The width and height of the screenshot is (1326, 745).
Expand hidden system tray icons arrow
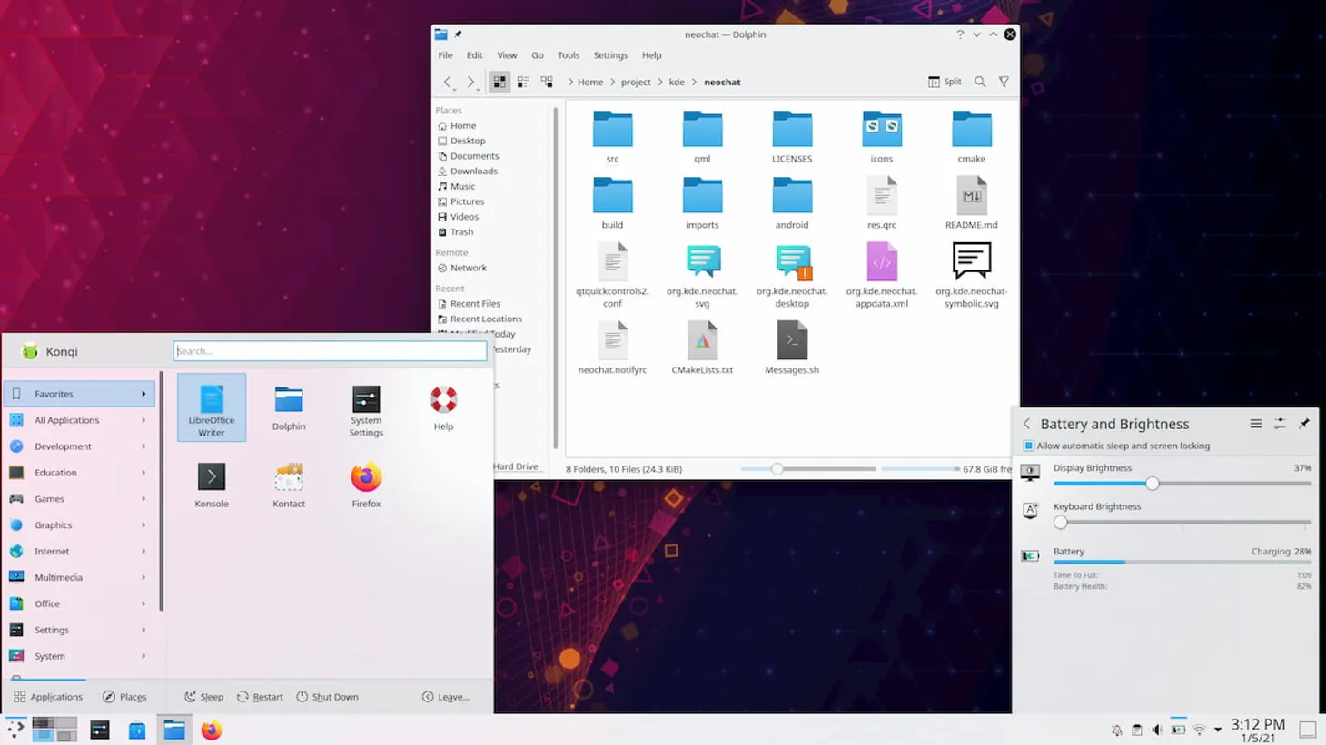click(x=1218, y=730)
